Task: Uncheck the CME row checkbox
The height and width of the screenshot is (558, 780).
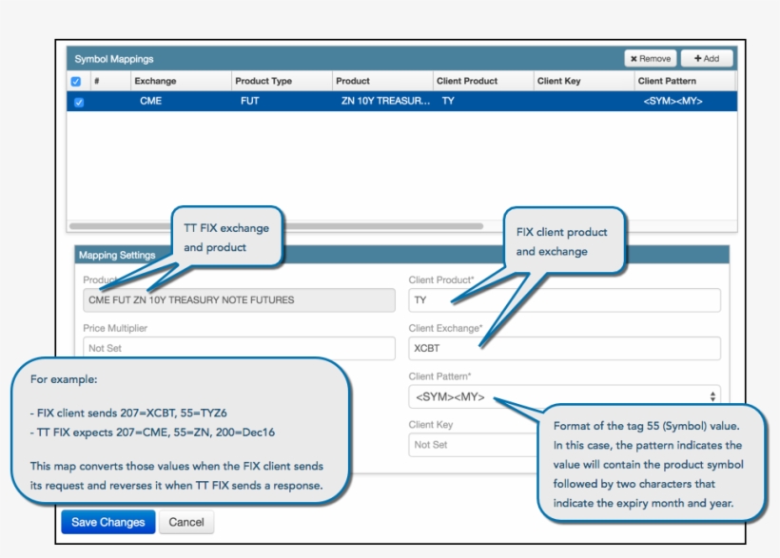Action: [x=78, y=102]
